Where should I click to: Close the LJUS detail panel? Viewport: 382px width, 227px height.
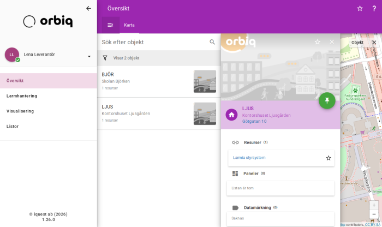pos(332,42)
